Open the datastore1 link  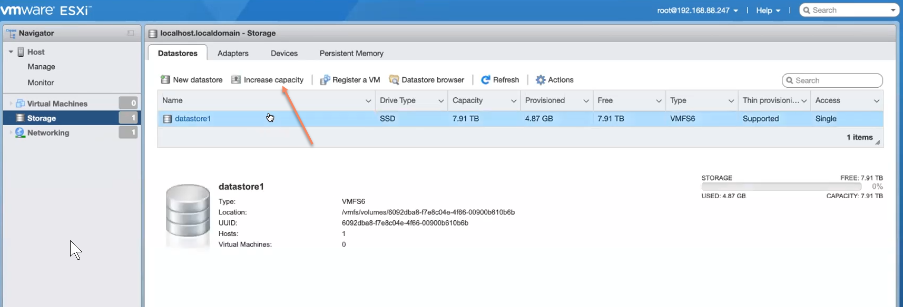click(x=193, y=119)
